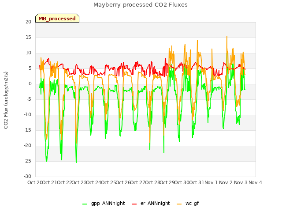Image resolution: width=282 pixels, height=212 pixels.
Task: Click the y-axis value 15
Action: pos(28,37)
